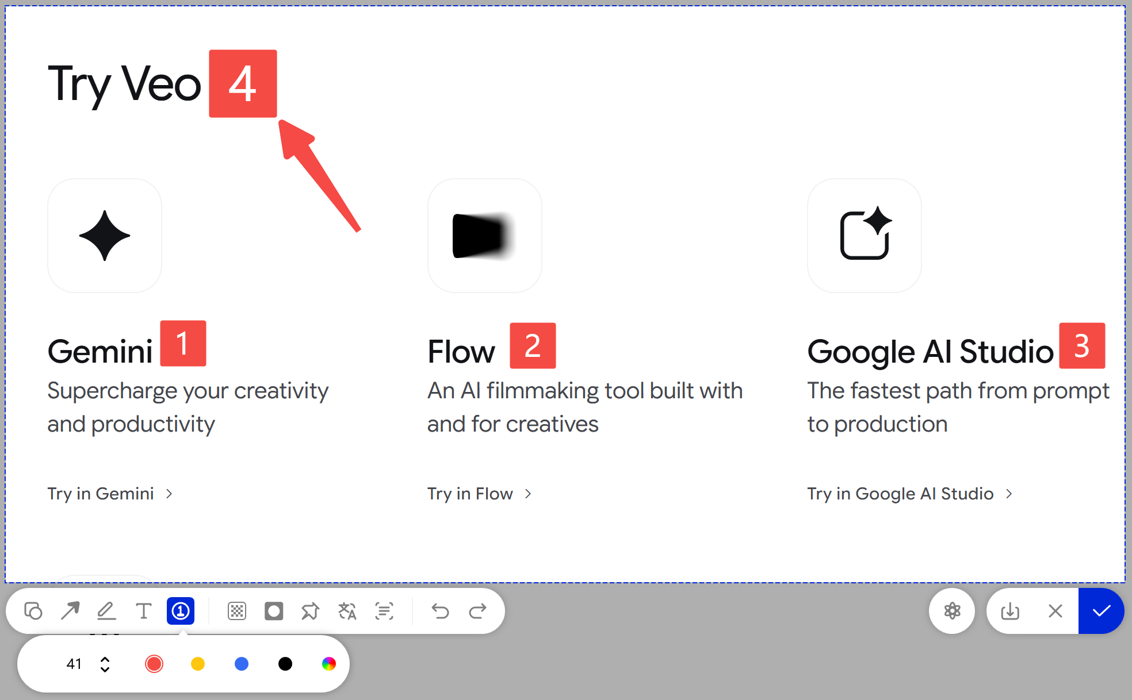Undo the last annotation
Viewport: 1132px width, 700px height.
coord(440,611)
